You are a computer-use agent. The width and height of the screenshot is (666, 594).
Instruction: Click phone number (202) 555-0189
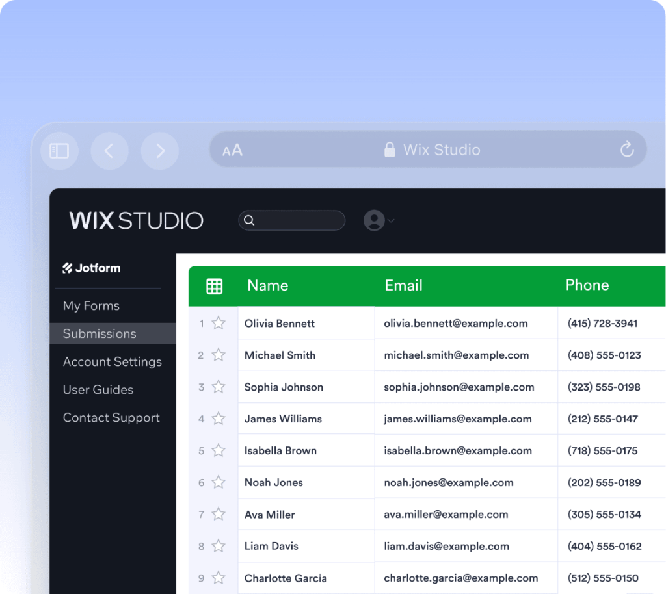click(604, 482)
